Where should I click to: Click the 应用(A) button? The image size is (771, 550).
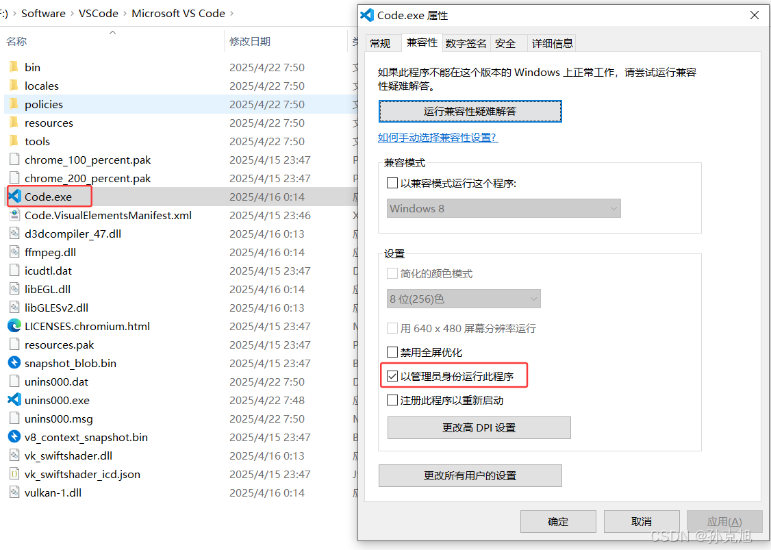click(724, 521)
